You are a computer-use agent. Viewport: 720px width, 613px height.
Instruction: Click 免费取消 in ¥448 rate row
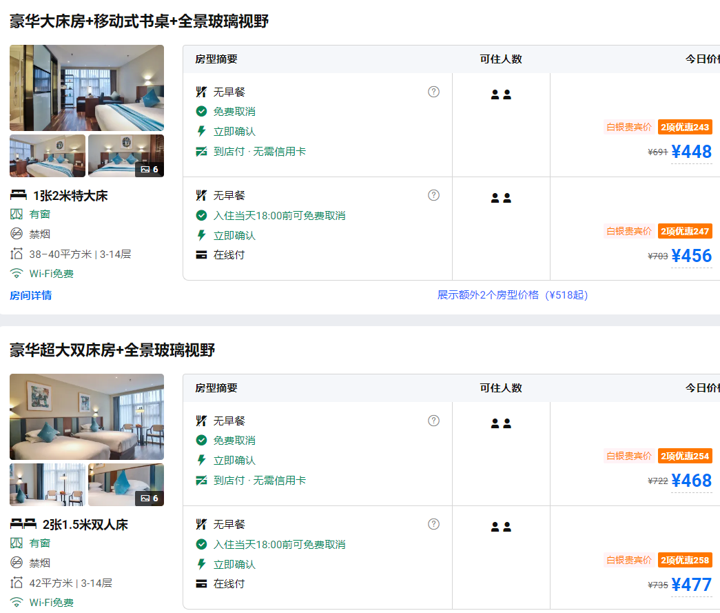pos(234,112)
